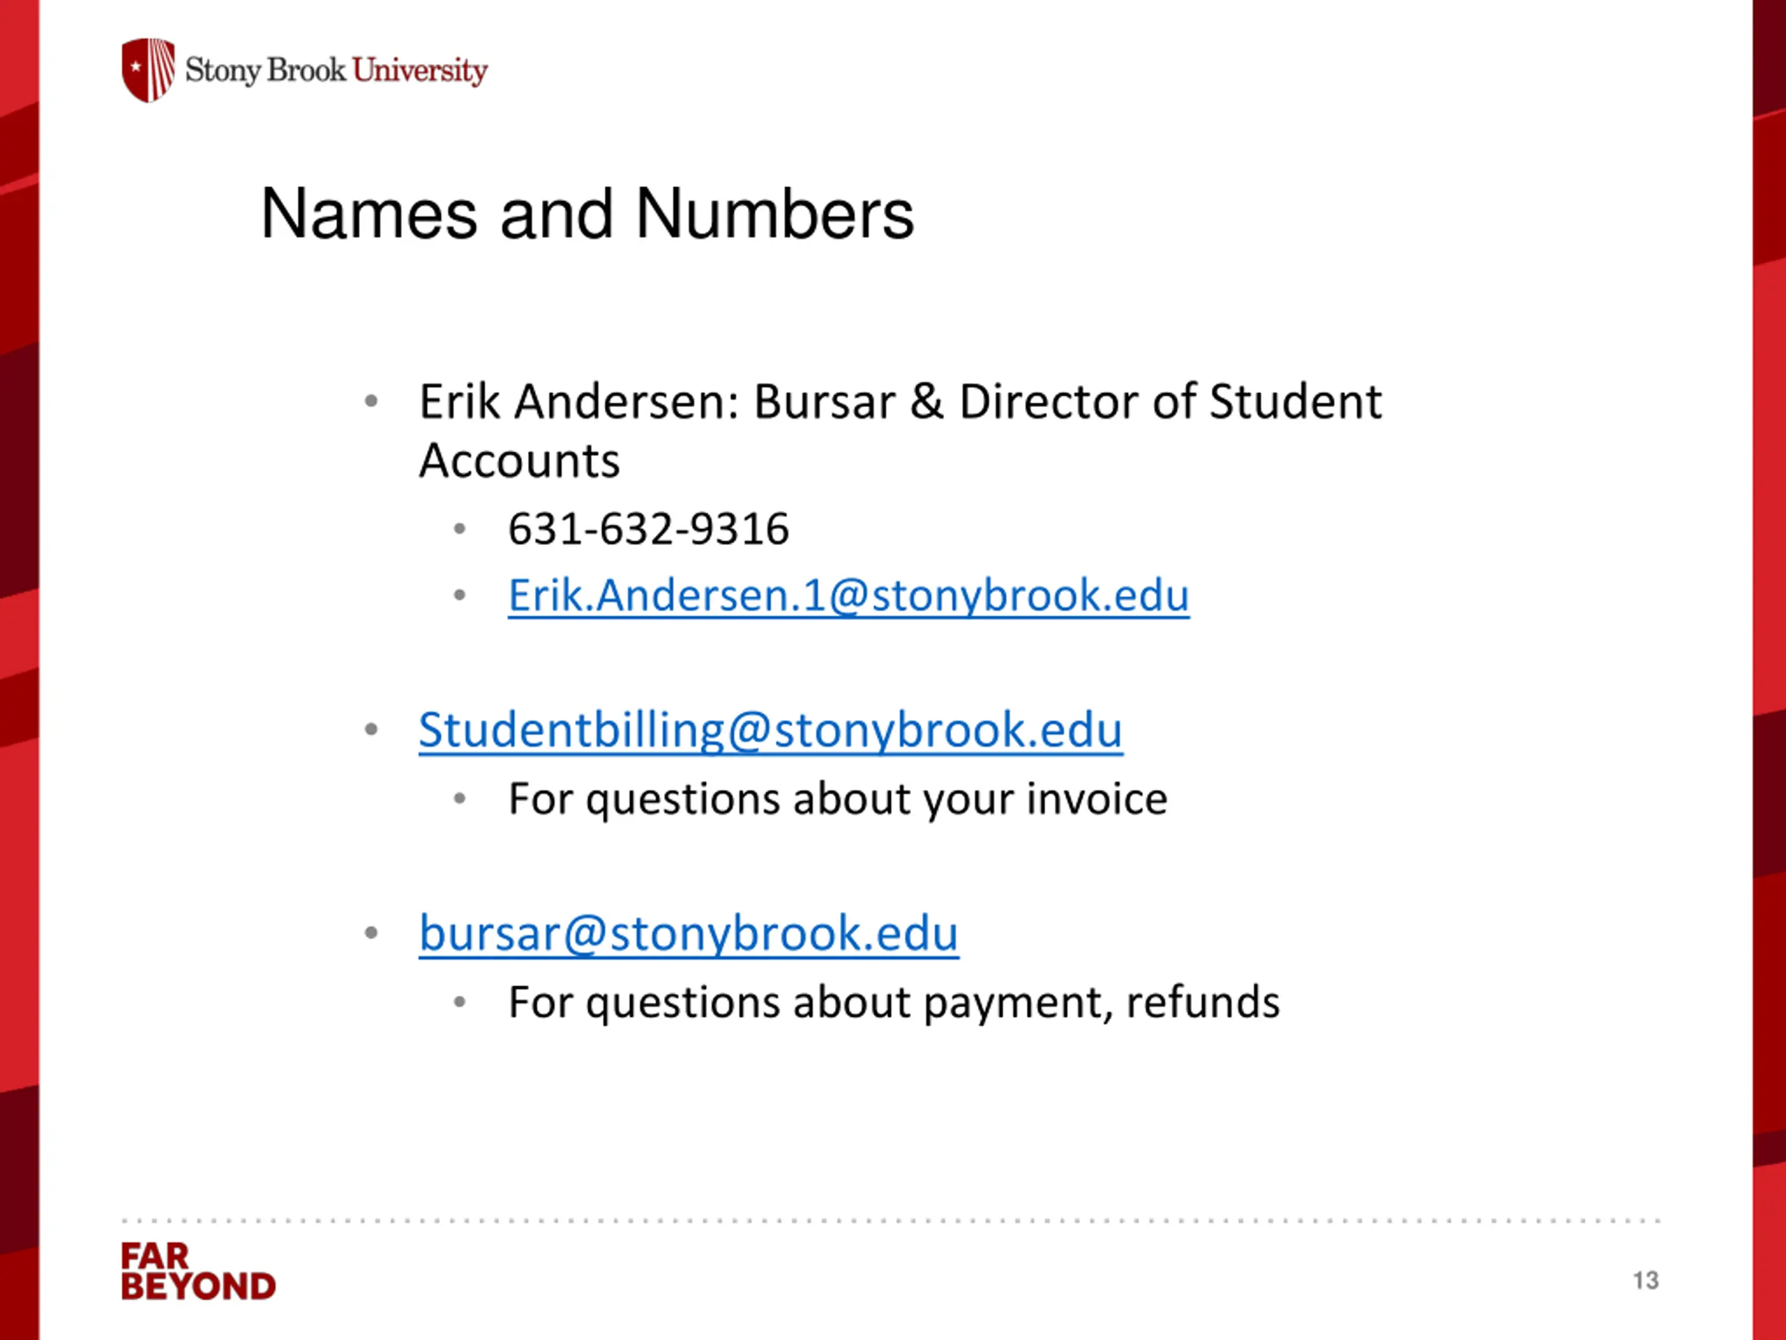The width and height of the screenshot is (1786, 1340).
Task: Click the red decorative border on right edge
Action: pyautogui.click(x=1769, y=669)
